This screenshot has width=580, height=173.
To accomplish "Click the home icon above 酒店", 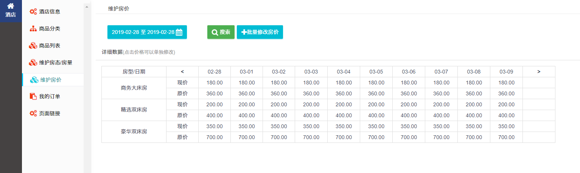I will [11, 6].
